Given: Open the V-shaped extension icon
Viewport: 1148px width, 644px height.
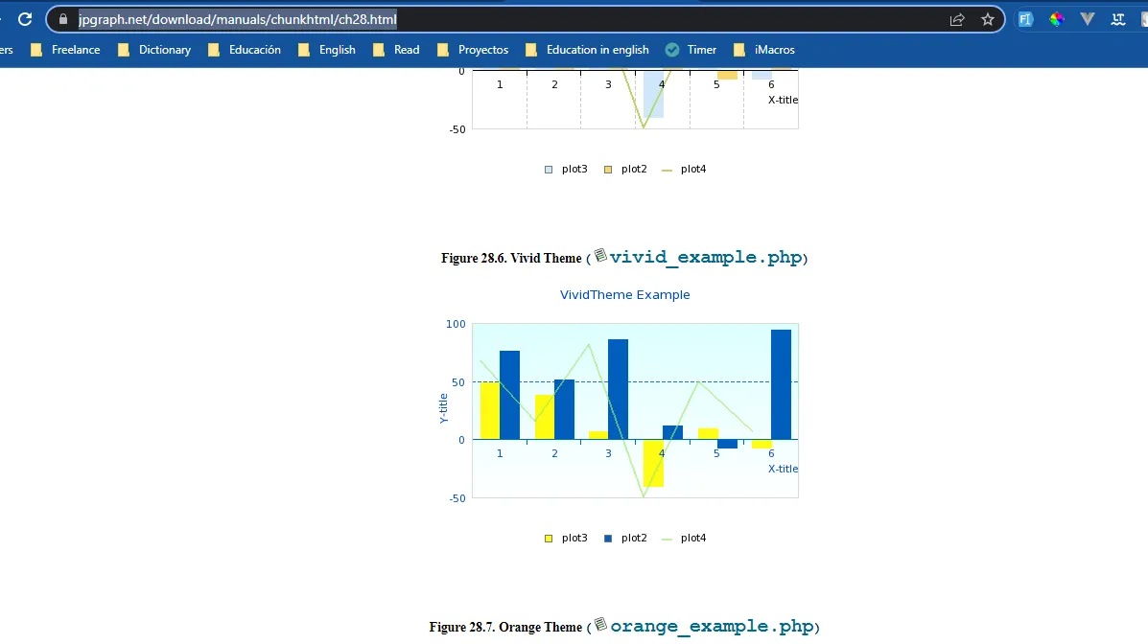Looking at the screenshot, I should click(1088, 20).
